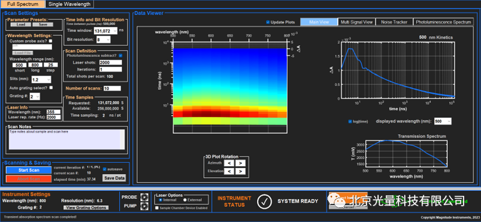Click the custom probe axis path field
Screen dimensions: 481x222
click(x=32, y=47)
